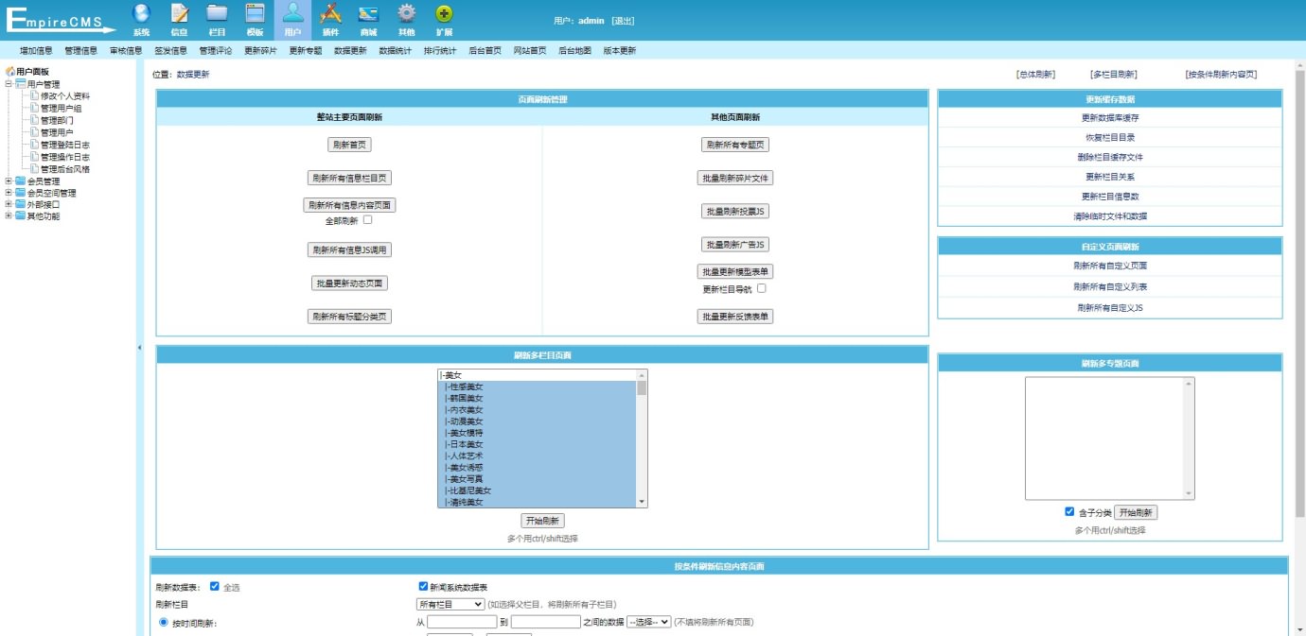
Task: Click the page icon beside 管理用户
Action: coord(34,132)
